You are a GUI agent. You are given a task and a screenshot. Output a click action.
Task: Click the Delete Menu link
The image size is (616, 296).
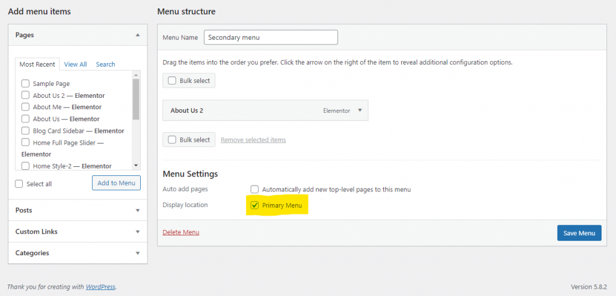pyautogui.click(x=180, y=232)
